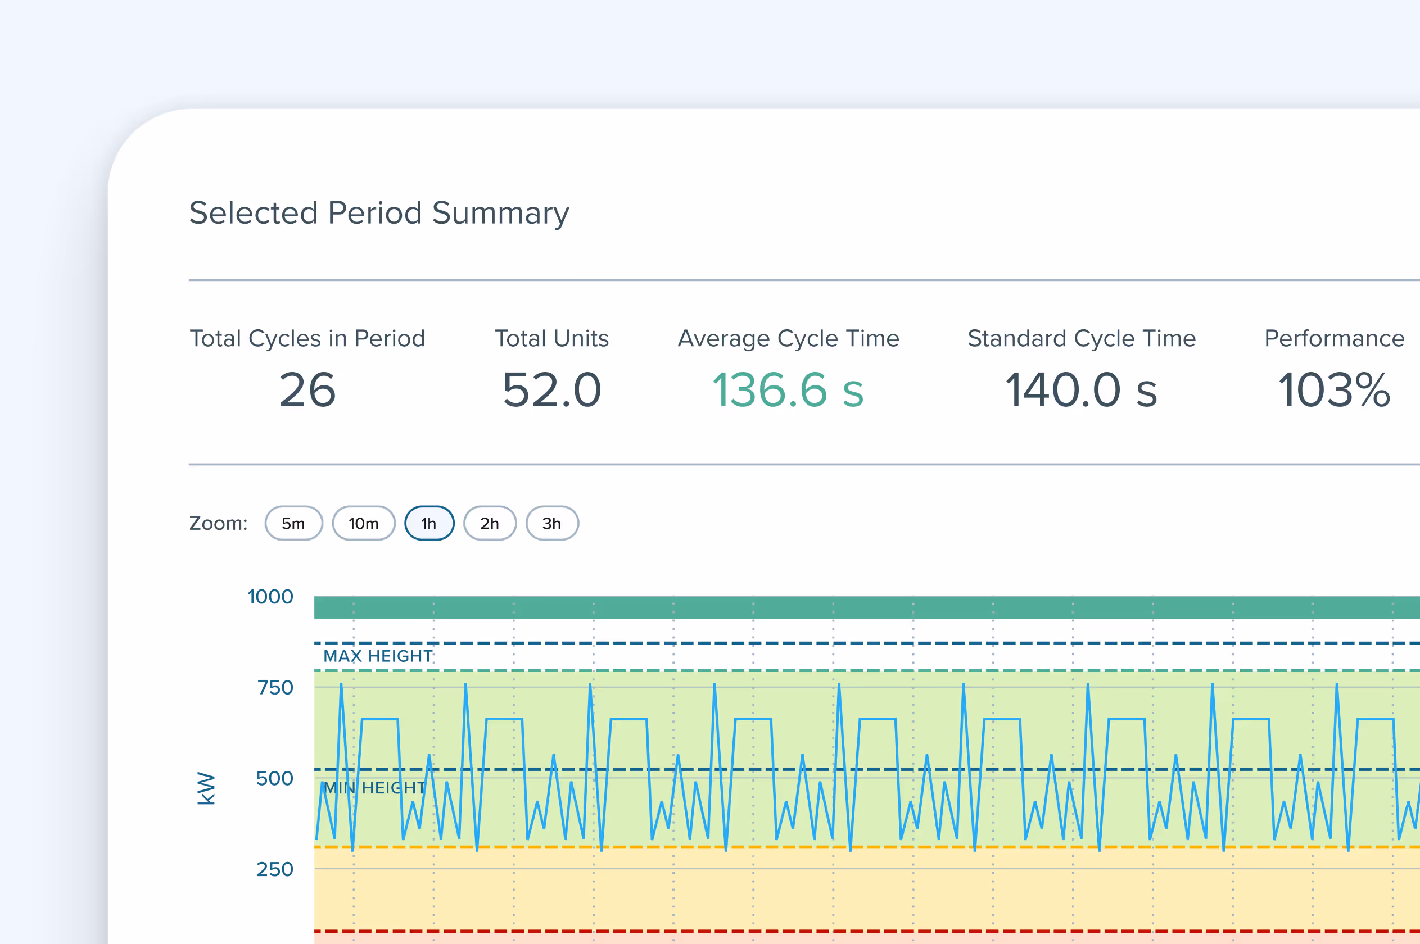Select the performance value 103%
The image size is (1420, 944).
point(1335,390)
